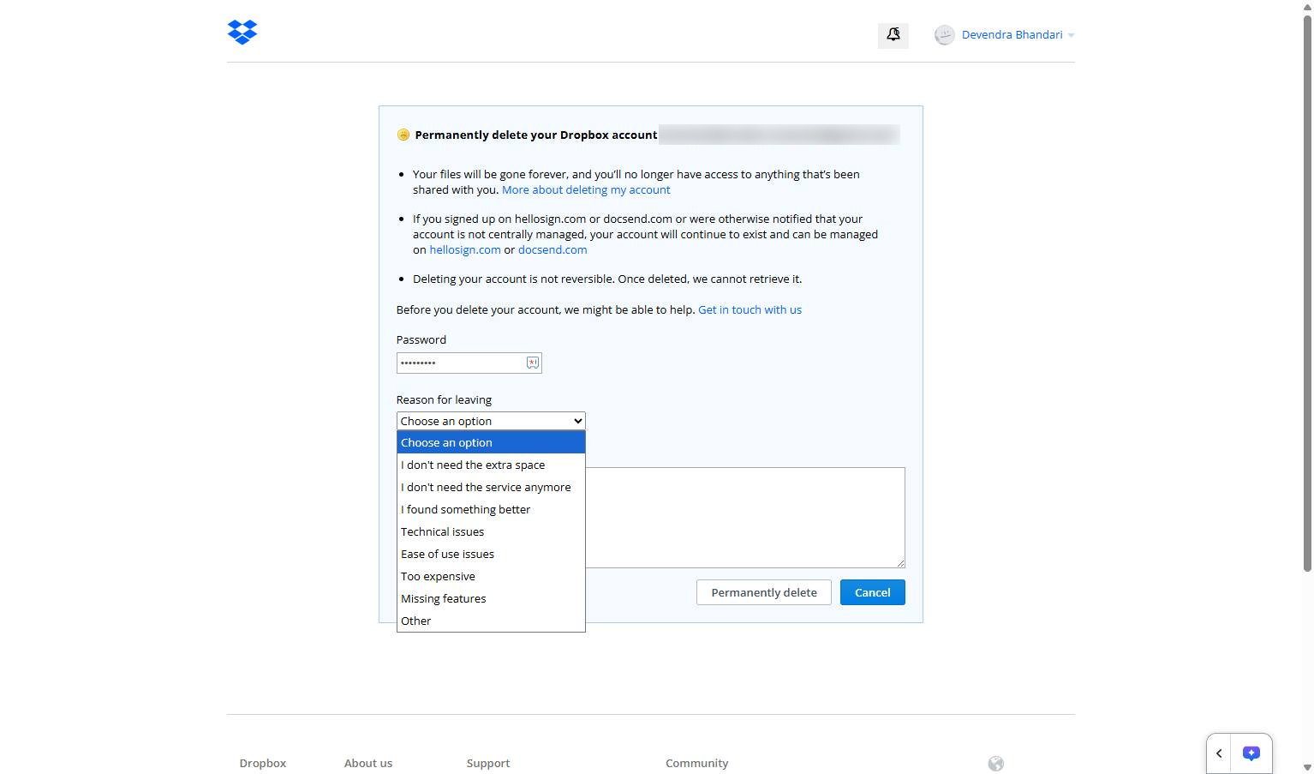Open the chat assistant sparkle icon

(1251, 753)
